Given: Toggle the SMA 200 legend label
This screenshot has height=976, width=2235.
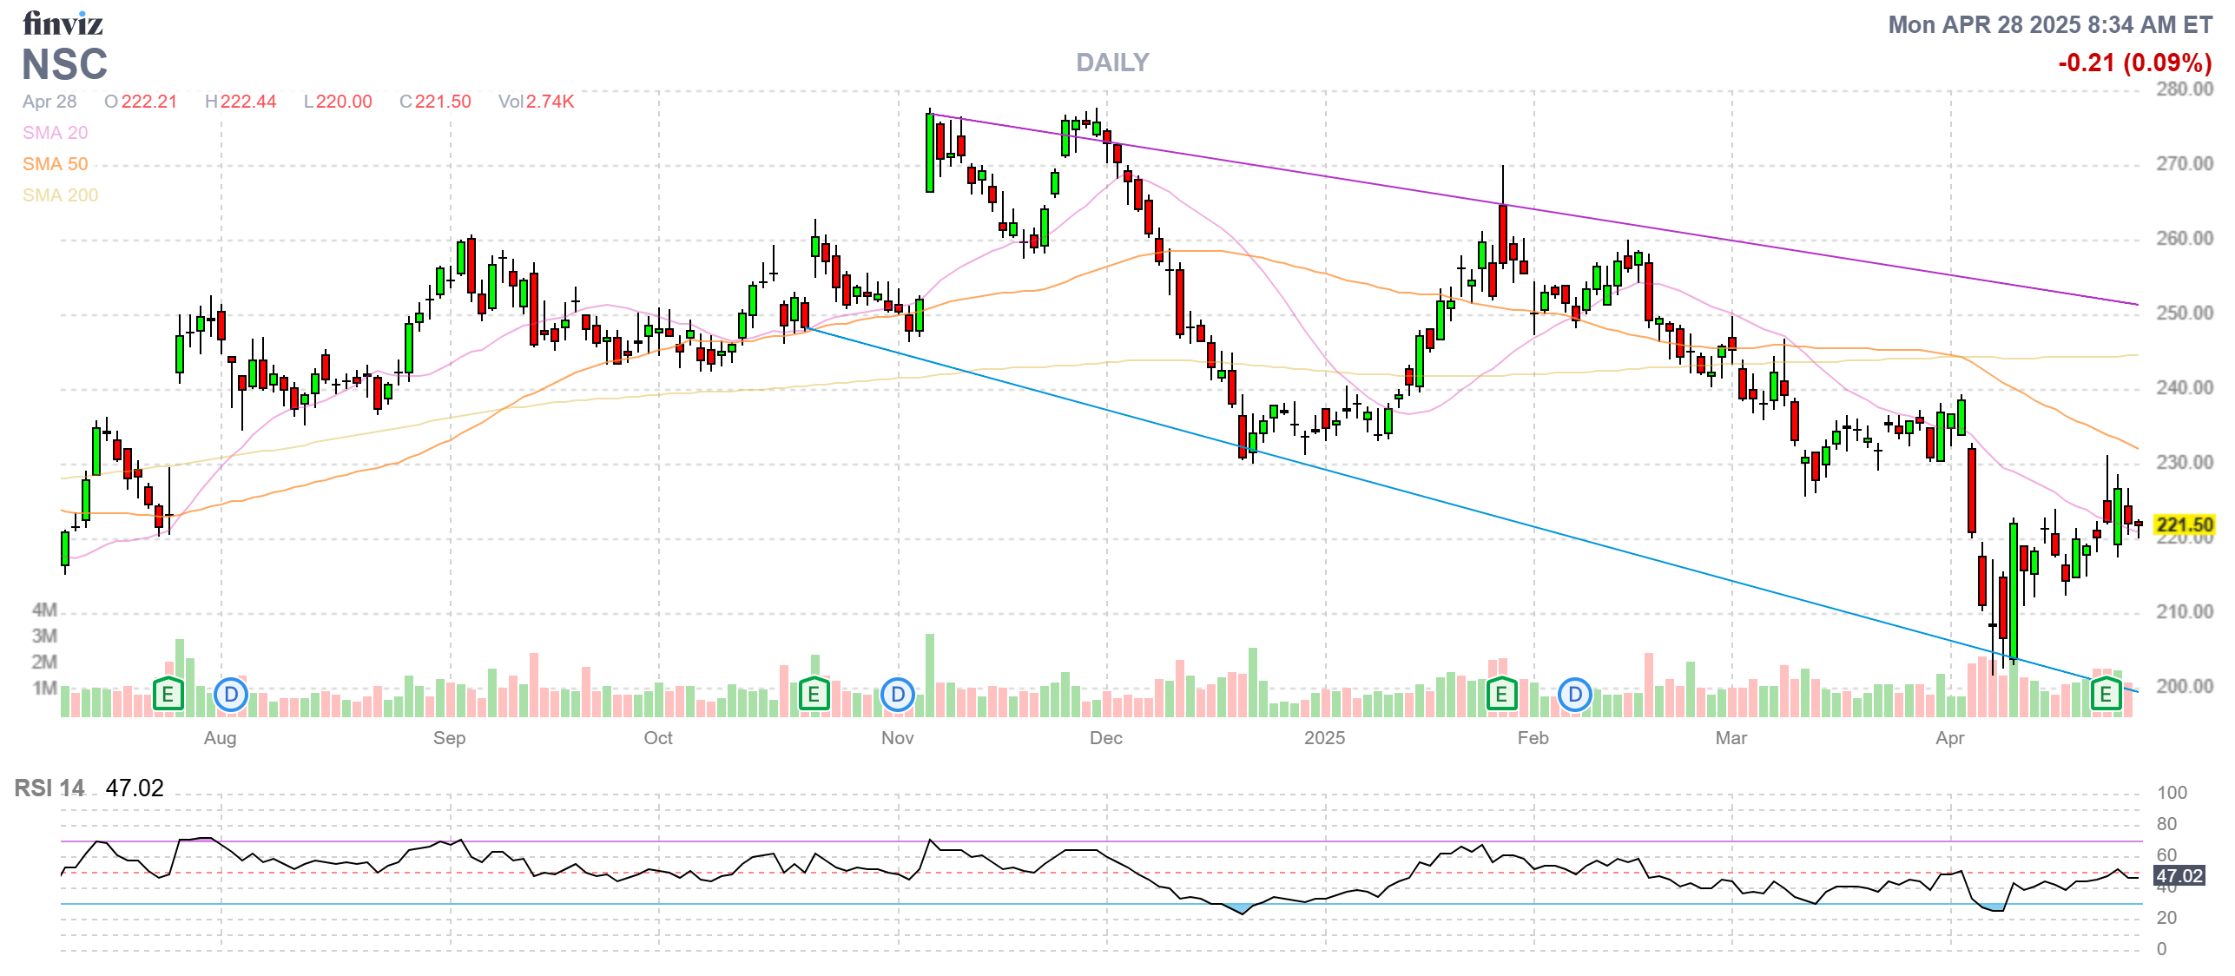Looking at the screenshot, I should (x=60, y=195).
